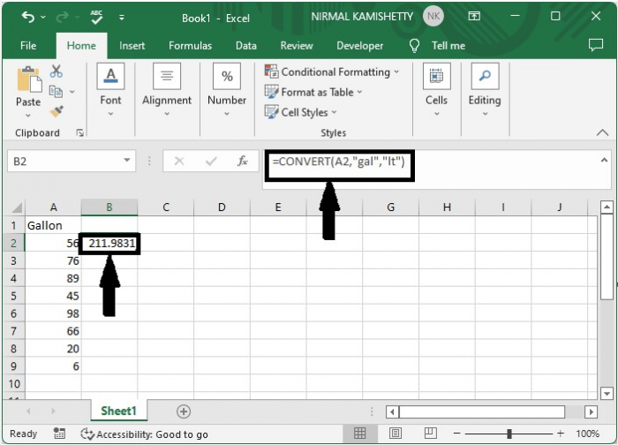Click the NK account avatar
Image resolution: width=618 pixels, height=445 pixels.
[x=433, y=16]
